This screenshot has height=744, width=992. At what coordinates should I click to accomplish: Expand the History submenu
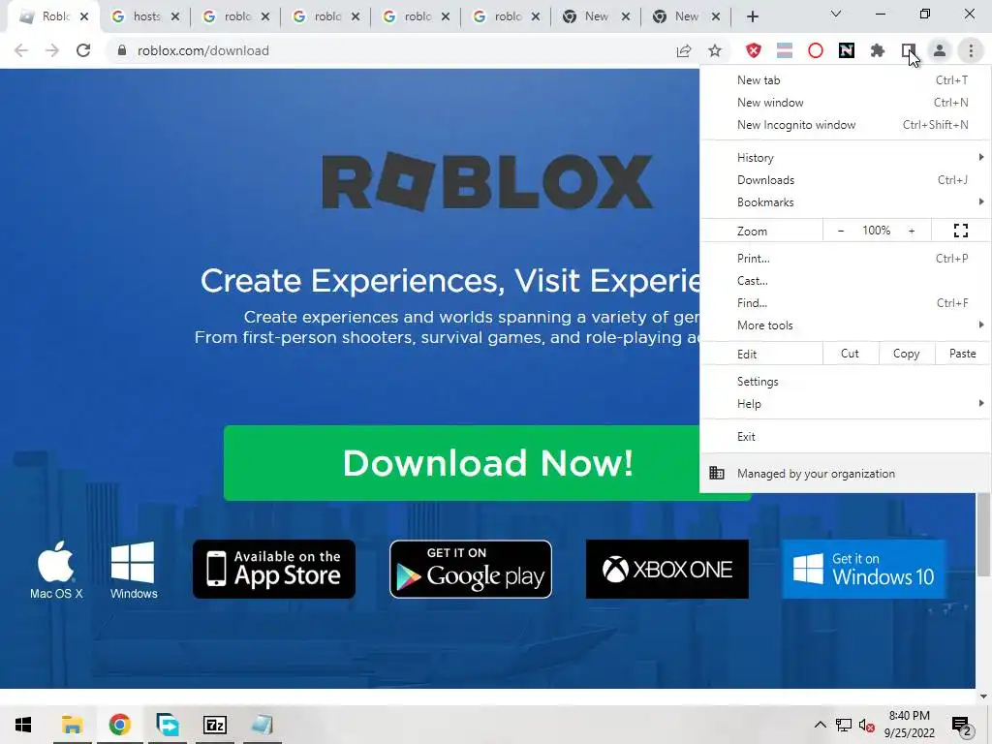click(845, 158)
